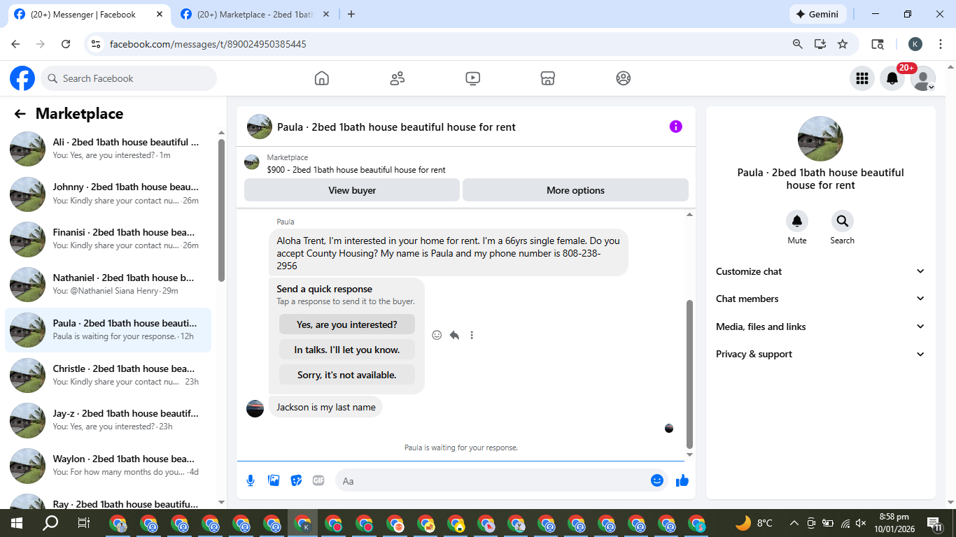The image size is (956, 537).
Task: Open conversation information purple icon
Action: coord(675,127)
